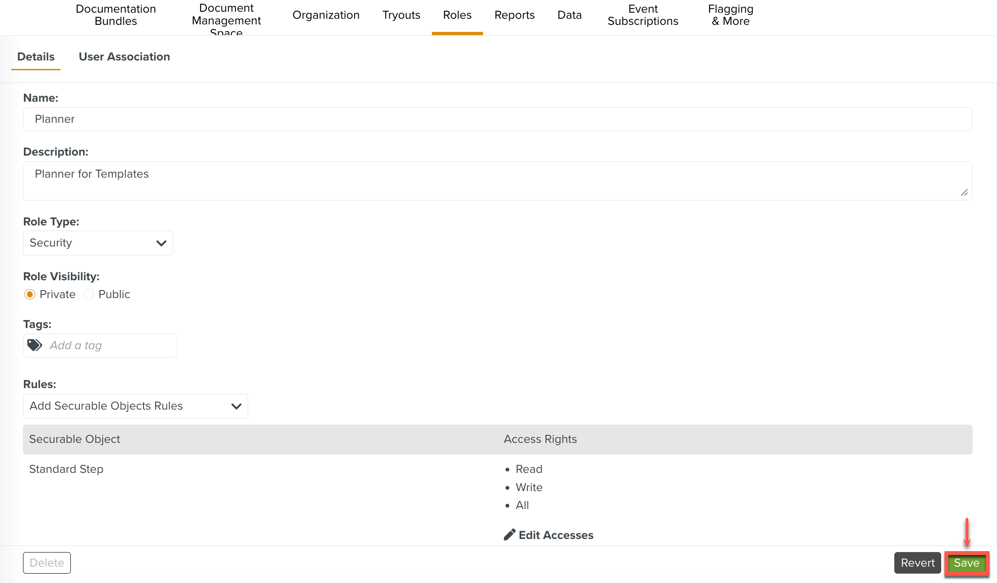
Task: Expand Add Securable Objects Rules dropdown
Action: [x=135, y=406]
